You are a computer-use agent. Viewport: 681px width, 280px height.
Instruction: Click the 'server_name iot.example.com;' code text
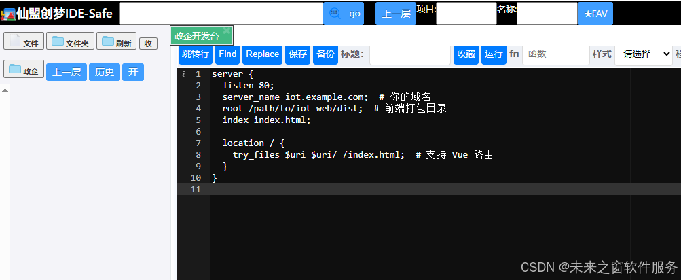(x=295, y=97)
